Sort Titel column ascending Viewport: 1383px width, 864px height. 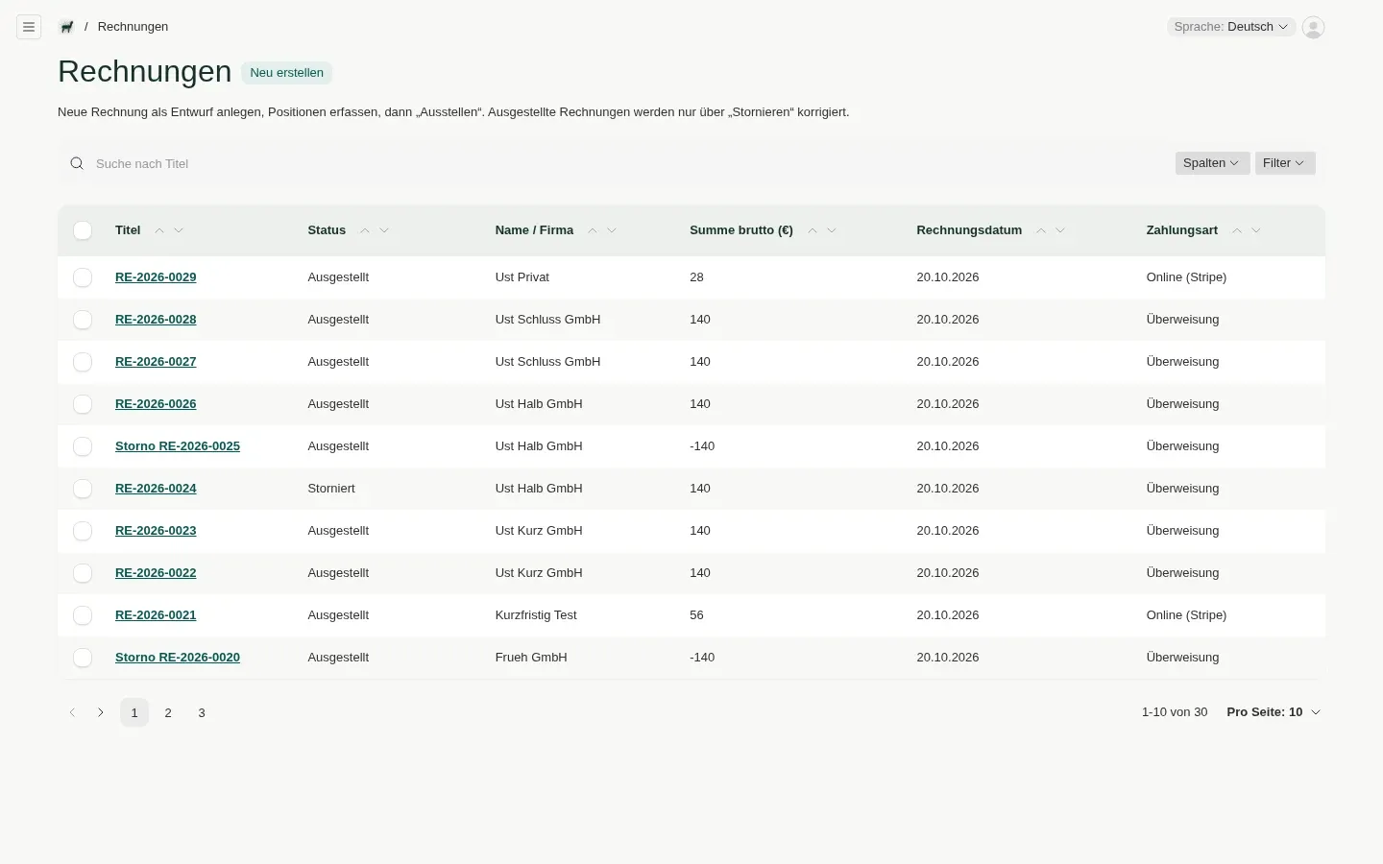click(x=159, y=230)
